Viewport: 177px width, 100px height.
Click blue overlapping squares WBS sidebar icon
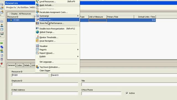click(2, 47)
